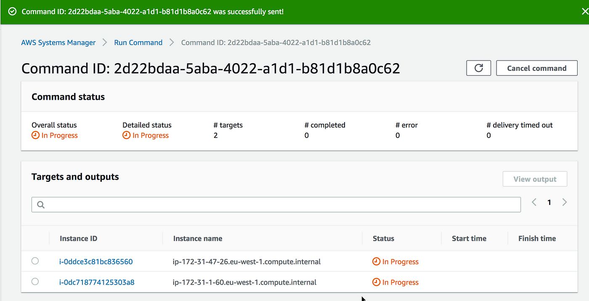The image size is (589, 301).
Task: Click the success checkmark icon in banner
Action: coord(13,11)
